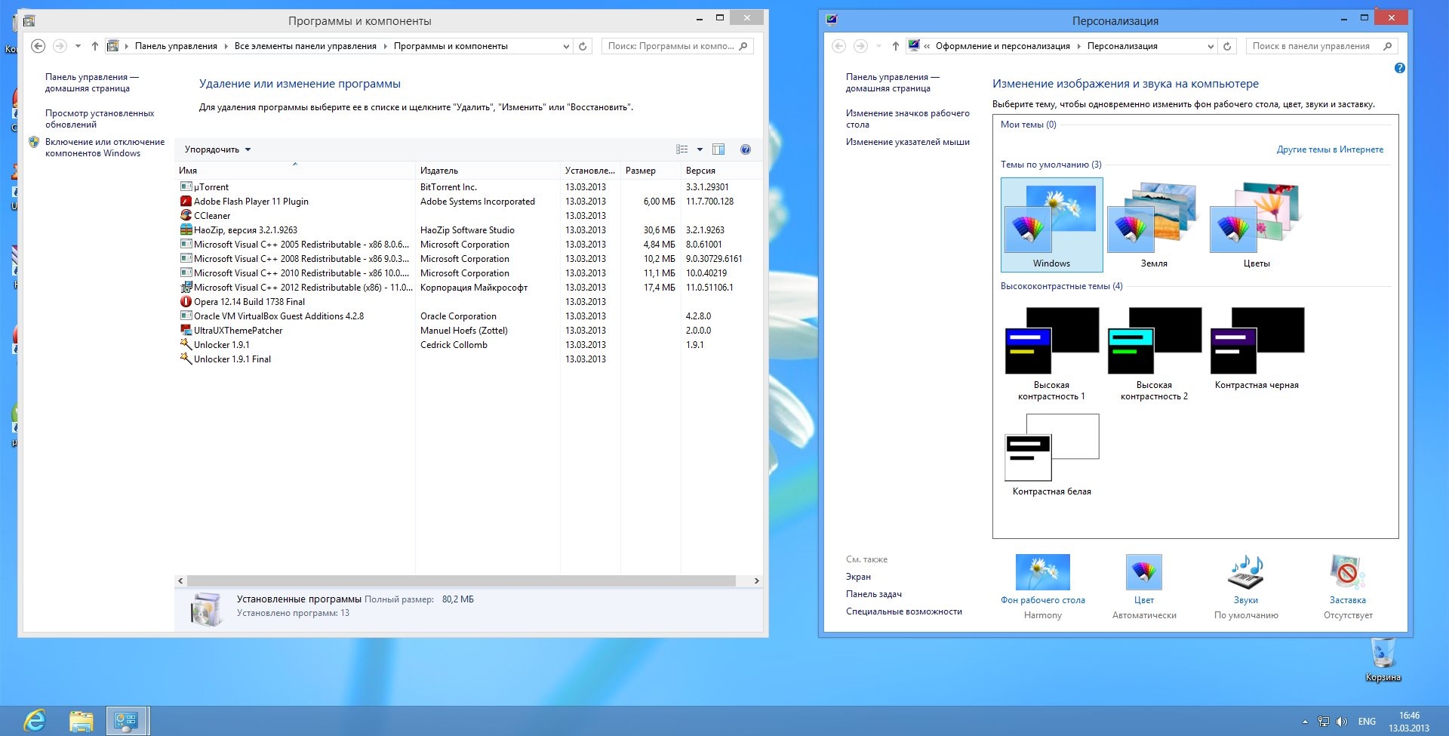Sort programs by Издатель column

pos(488,170)
